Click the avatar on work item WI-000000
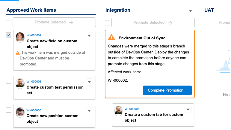 coord(20,112)
